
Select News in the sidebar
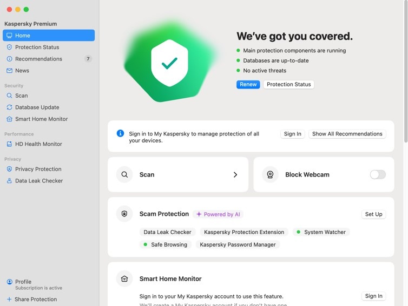(x=49, y=71)
